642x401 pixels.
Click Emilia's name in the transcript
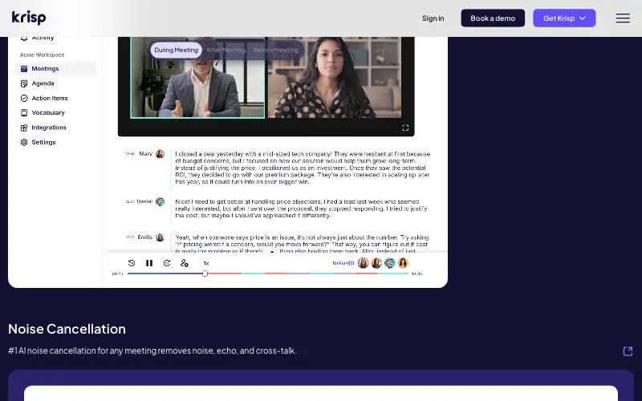tap(145, 237)
